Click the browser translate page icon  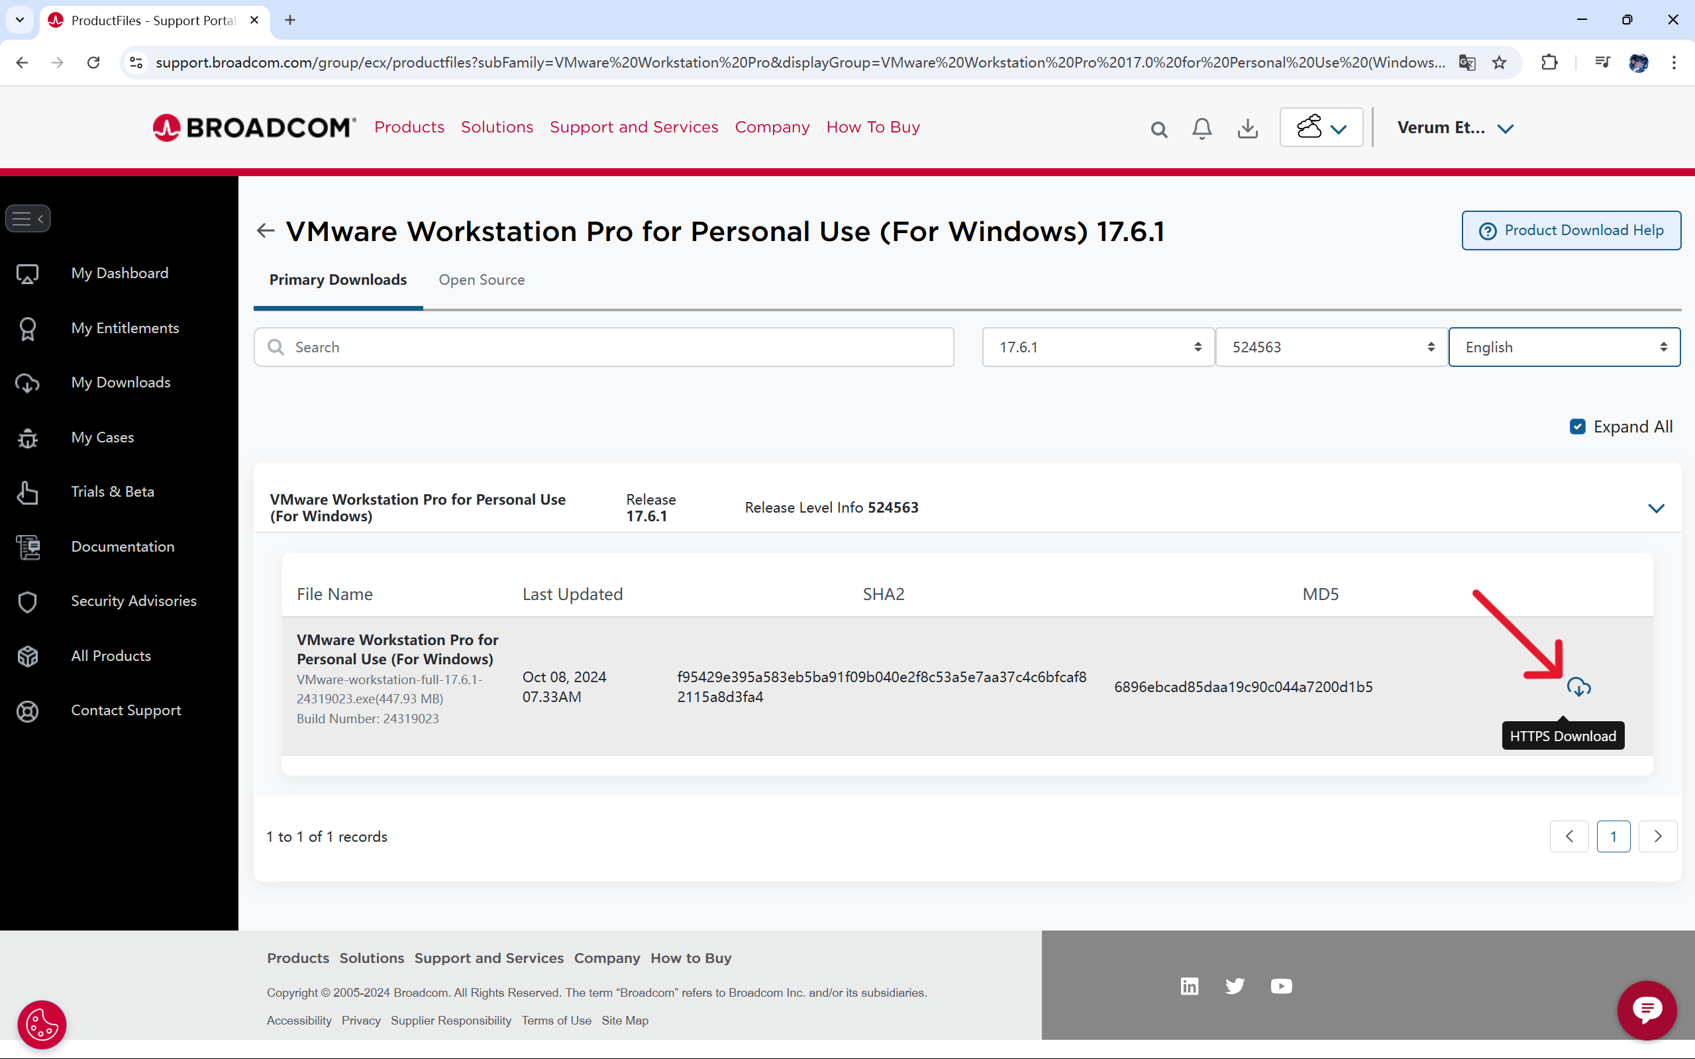coord(1466,62)
